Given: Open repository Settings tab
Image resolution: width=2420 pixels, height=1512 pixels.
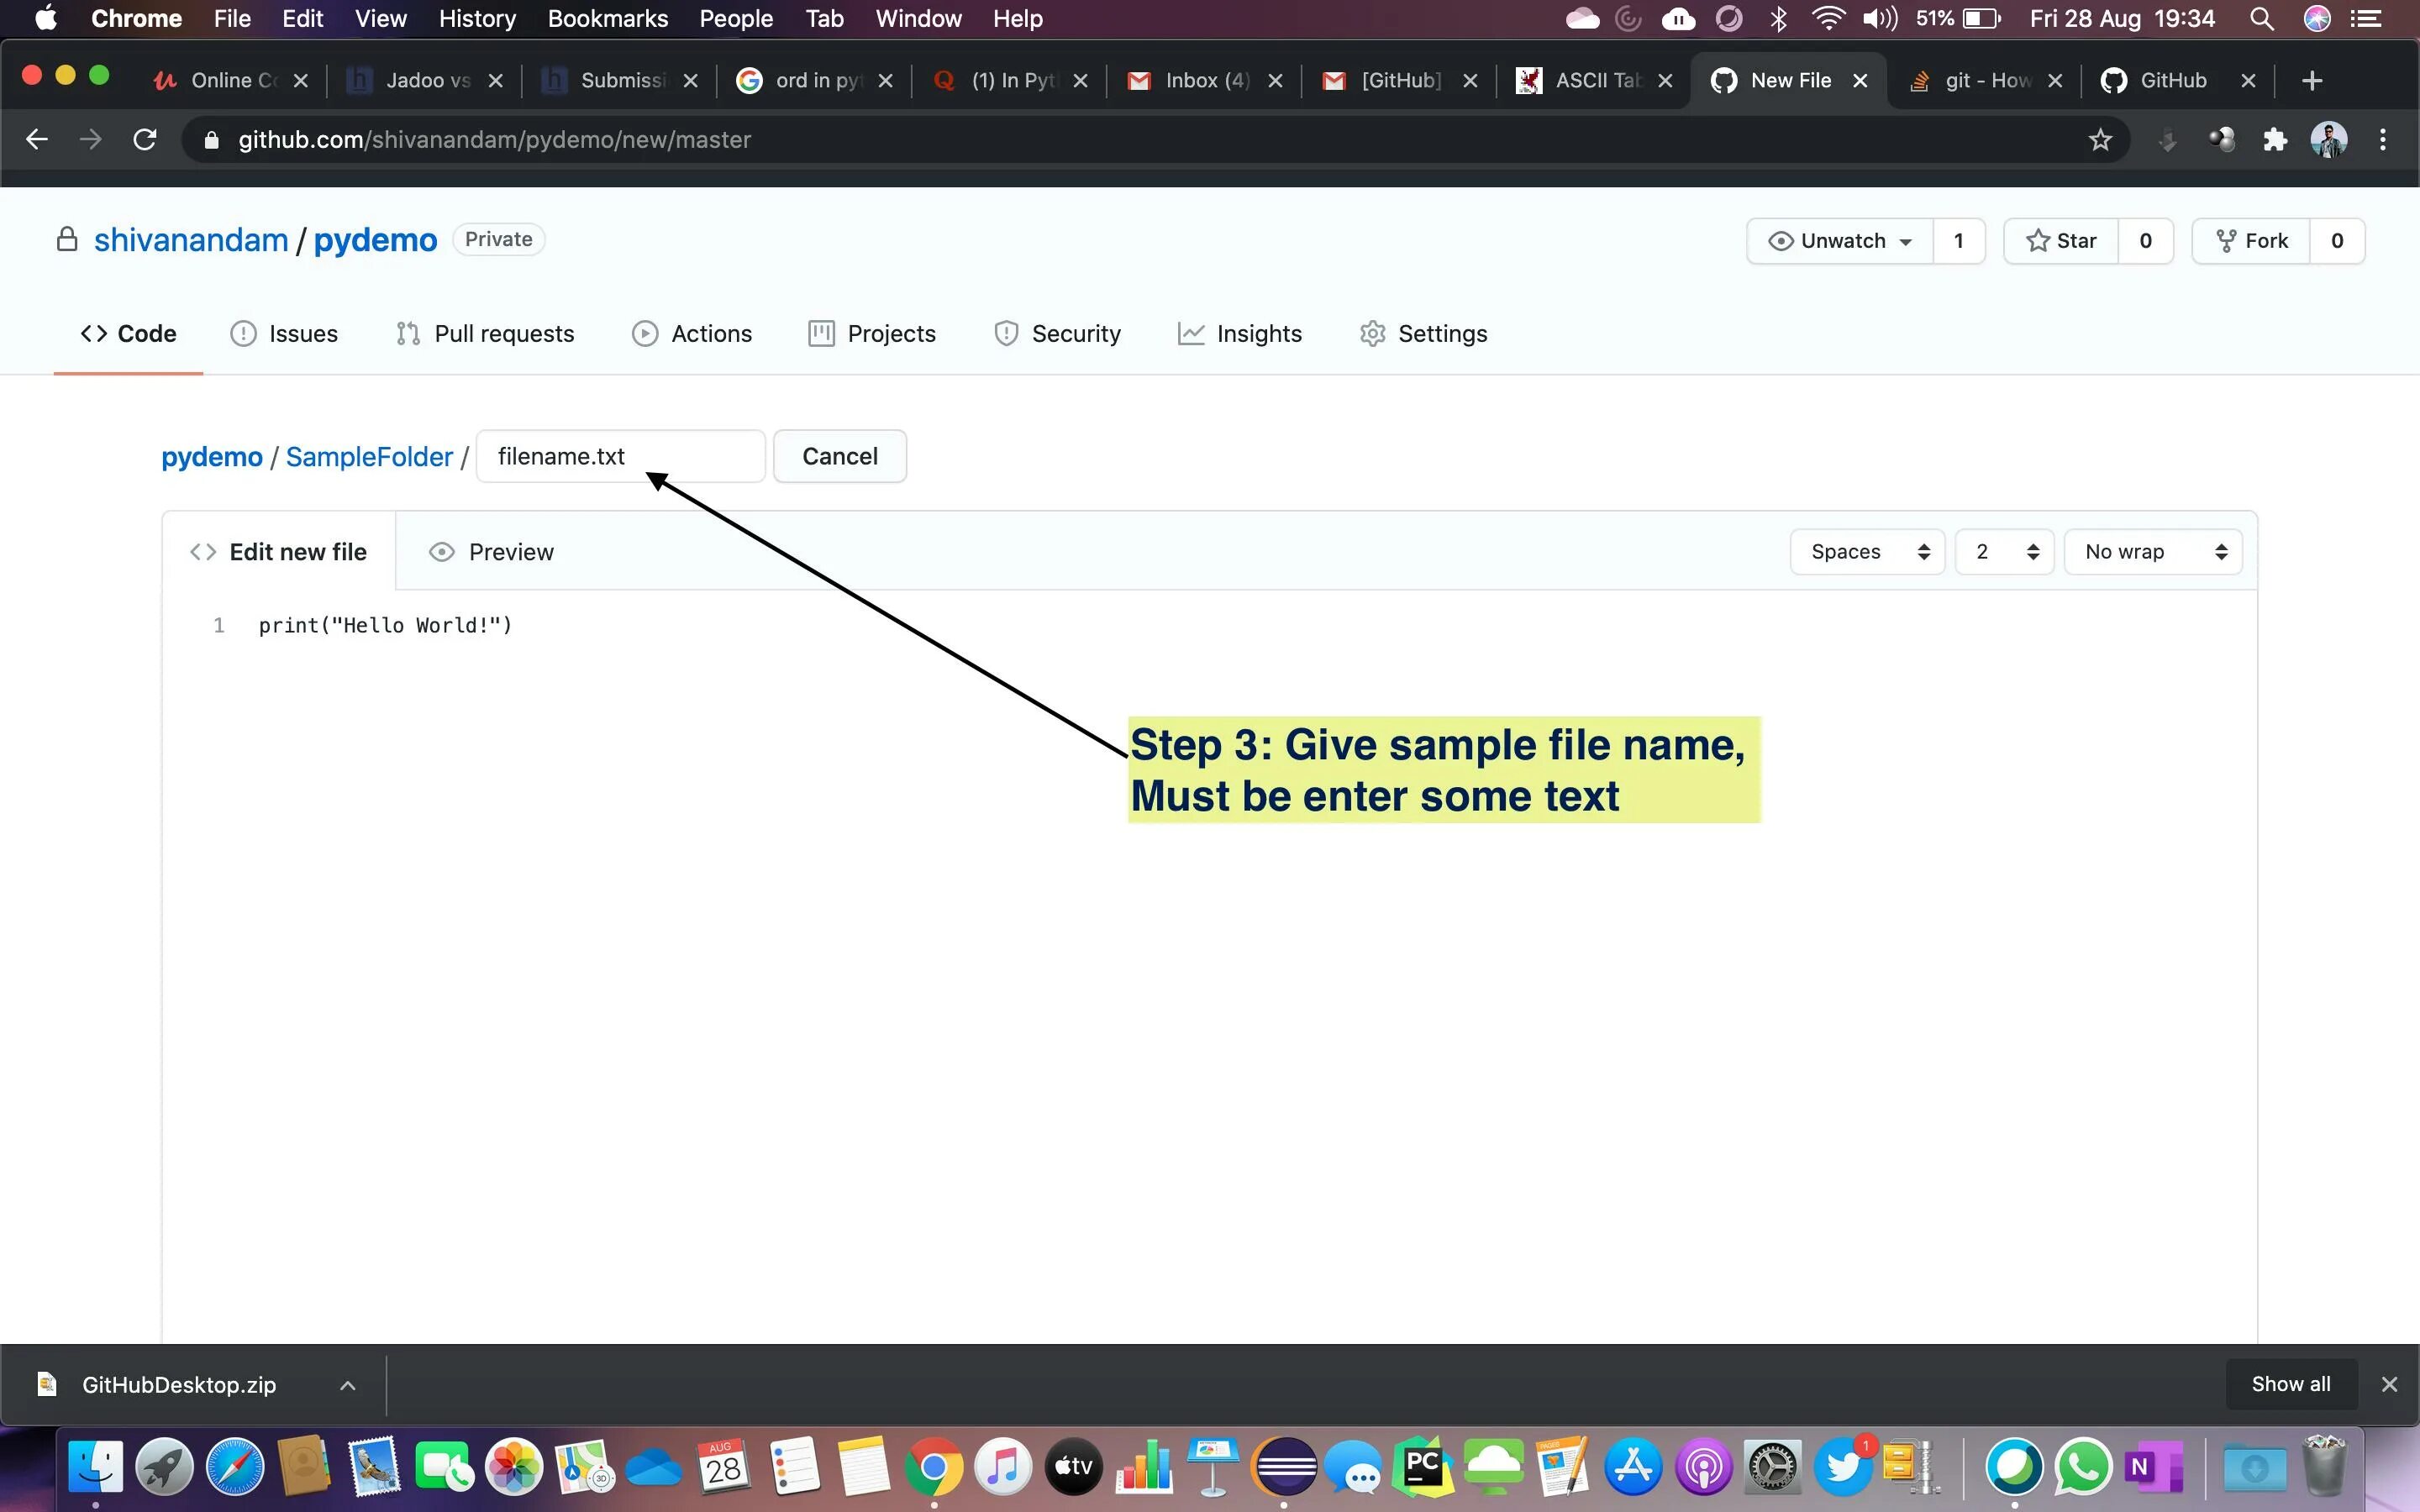Looking at the screenshot, I should pos(1424,334).
